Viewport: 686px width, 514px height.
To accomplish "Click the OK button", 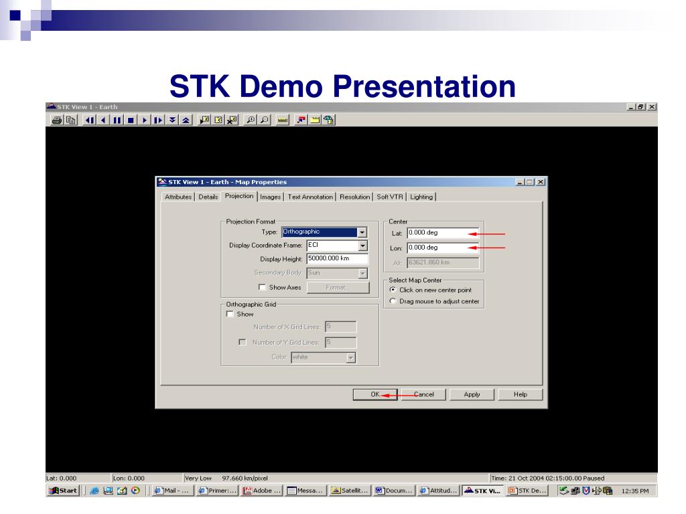I will coord(375,394).
